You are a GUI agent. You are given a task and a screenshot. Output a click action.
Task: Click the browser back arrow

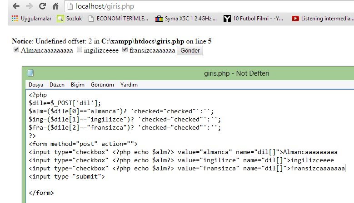click(15, 6)
